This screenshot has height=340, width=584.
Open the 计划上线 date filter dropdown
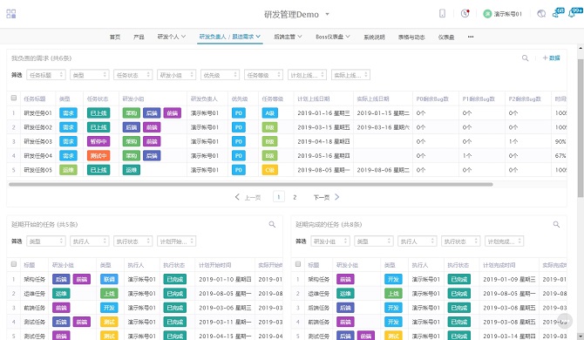pyautogui.click(x=307, y=75)
